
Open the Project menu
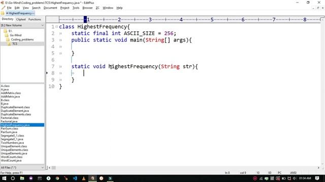(64, 8)
